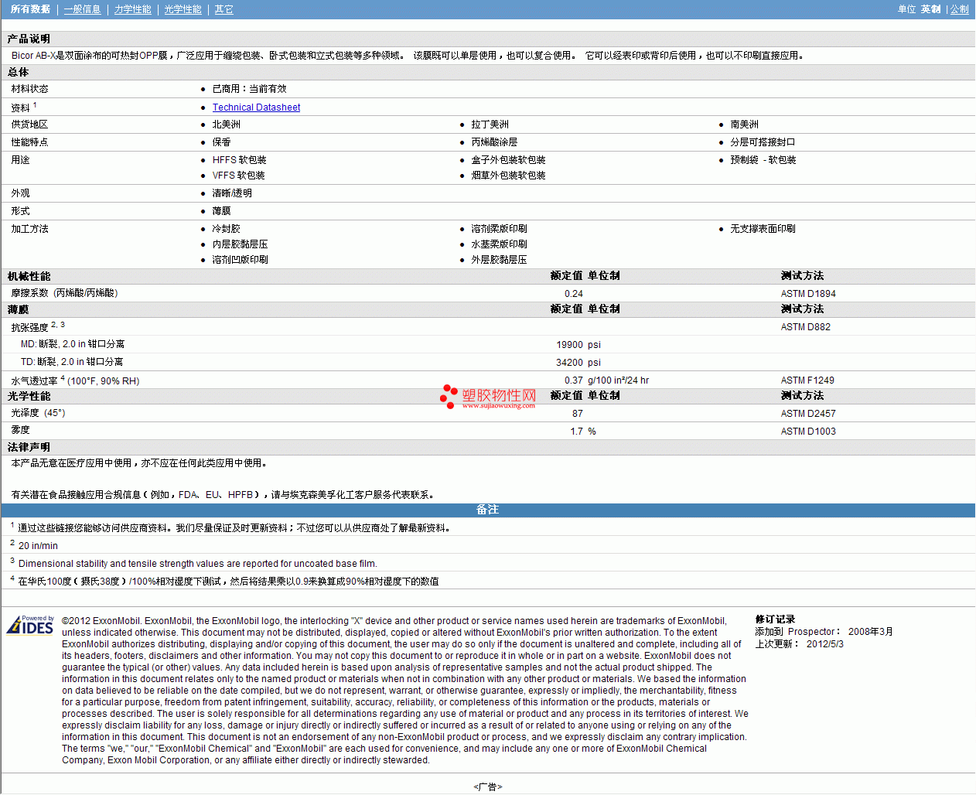The height and width of the screenshot is (795, 976).
Task: Click the 产品说明 section header
Action: point(29,39)
